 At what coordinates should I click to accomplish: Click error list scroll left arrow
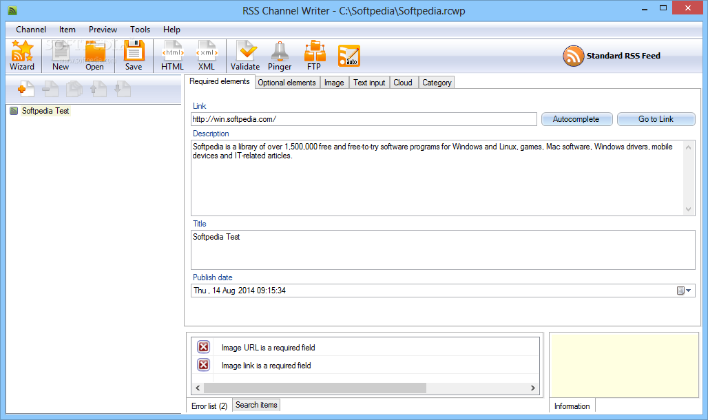[198, 388]
